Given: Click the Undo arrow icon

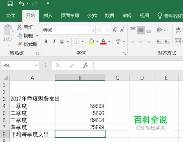Looking at the screenshot, I should (21, 4).
